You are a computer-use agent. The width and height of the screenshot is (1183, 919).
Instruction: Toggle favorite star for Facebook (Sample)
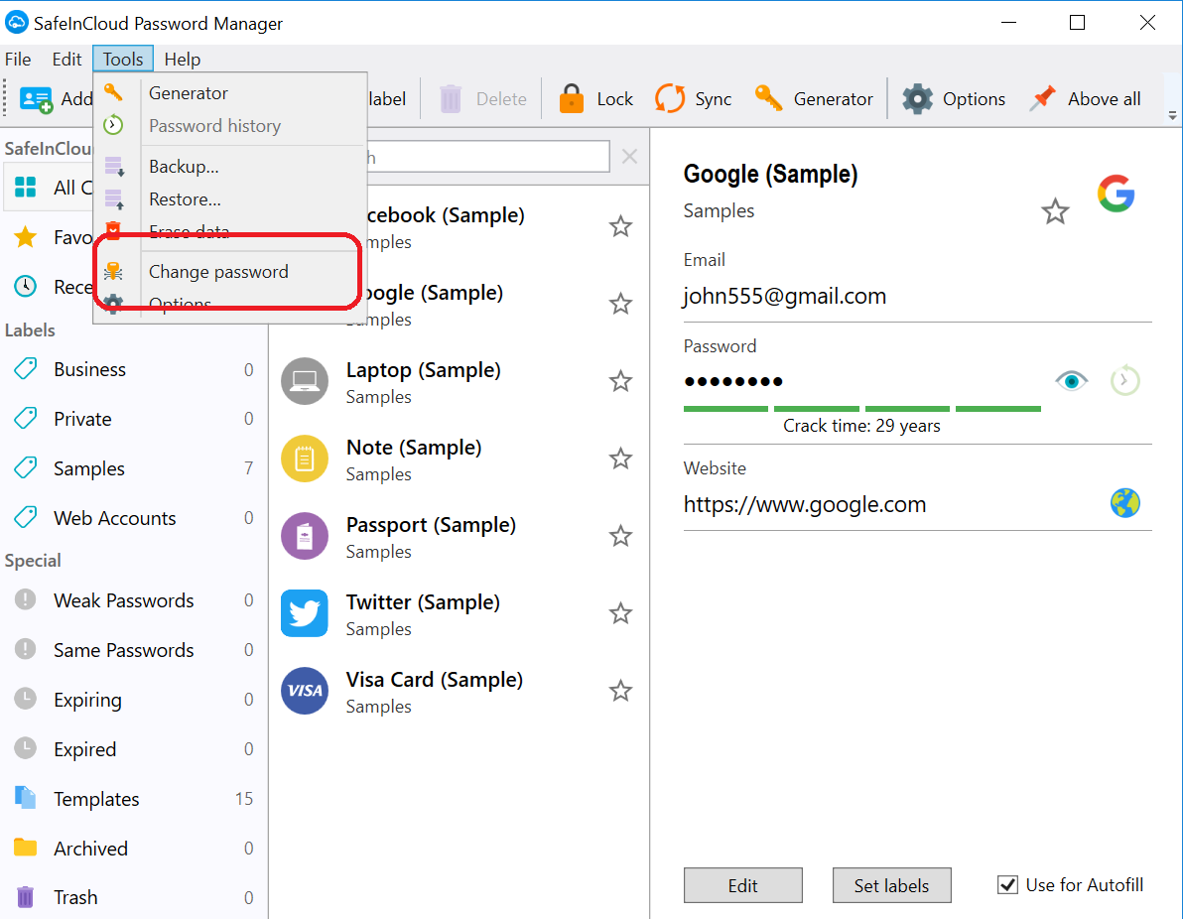(620, 226)
